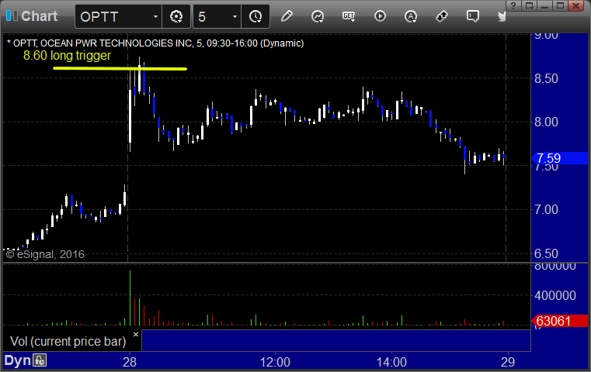Click the 29 date axis label
The width and height of the screenshot is (591, 372).
508,362
